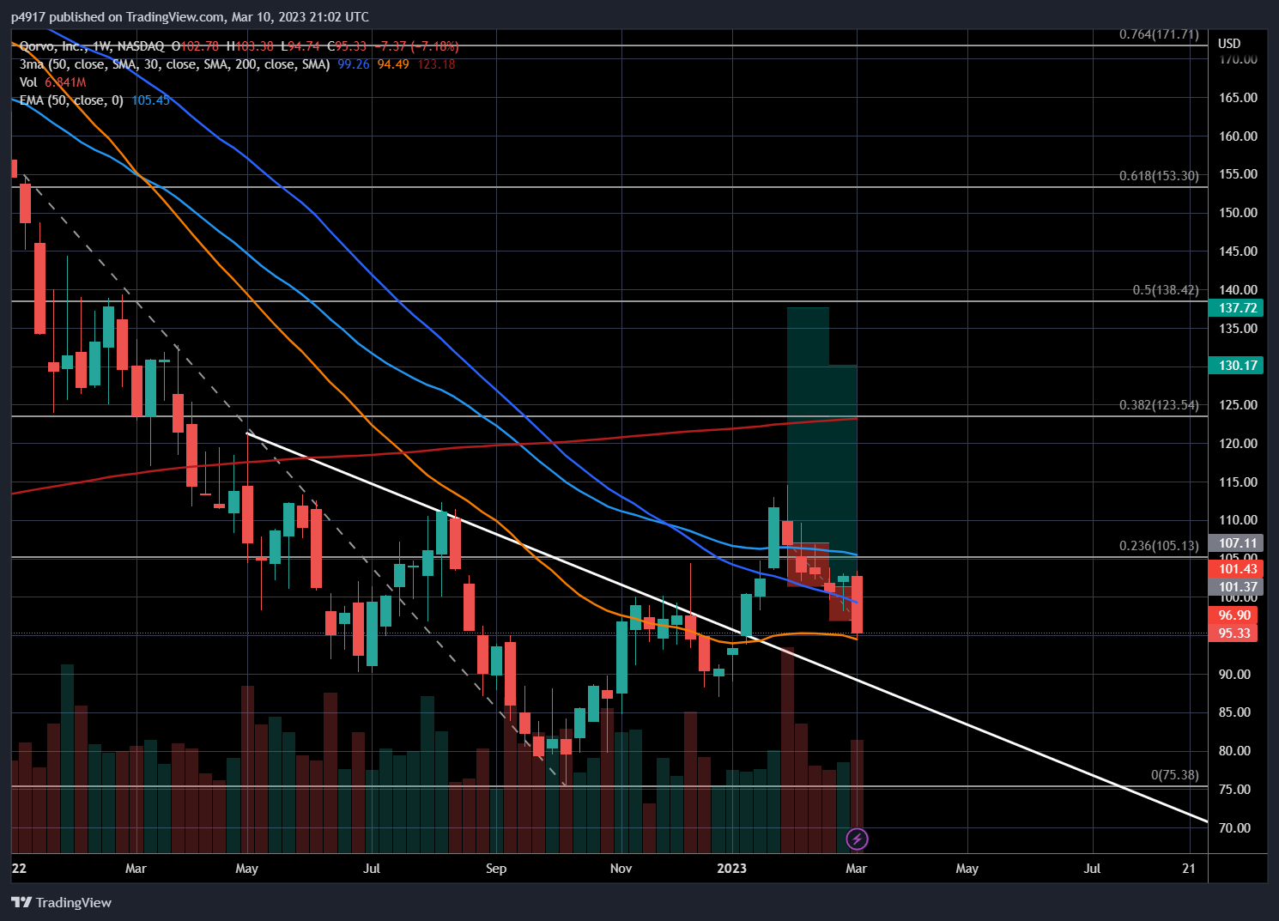This screenshot has width=1279, height=921.
Task: Select the 99.26 SMA value in legend
Action: 354,64
